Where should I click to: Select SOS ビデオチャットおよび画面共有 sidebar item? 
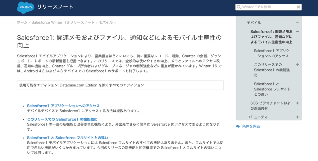tap(270, 106)
